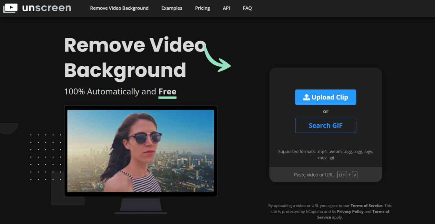Screen dimensions: 435x224
Task: Click the Paste video or URL bar
Action: click(310, 175)
